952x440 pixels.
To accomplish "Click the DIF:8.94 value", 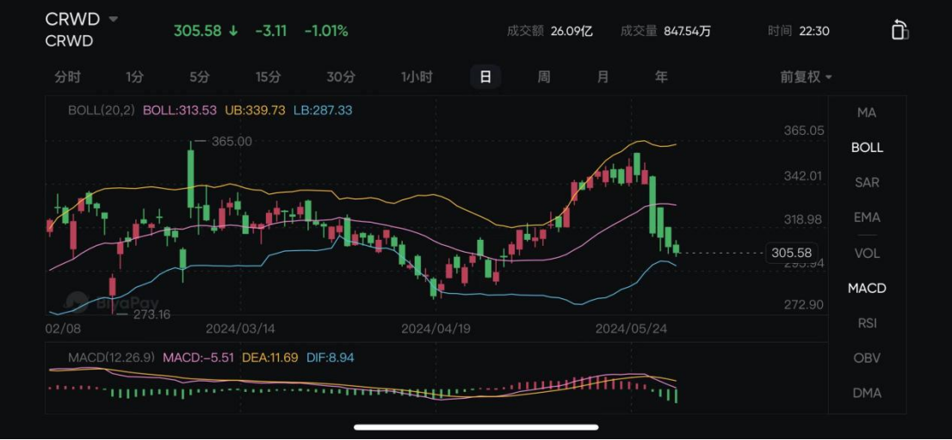I will click(x=330, y=357).
